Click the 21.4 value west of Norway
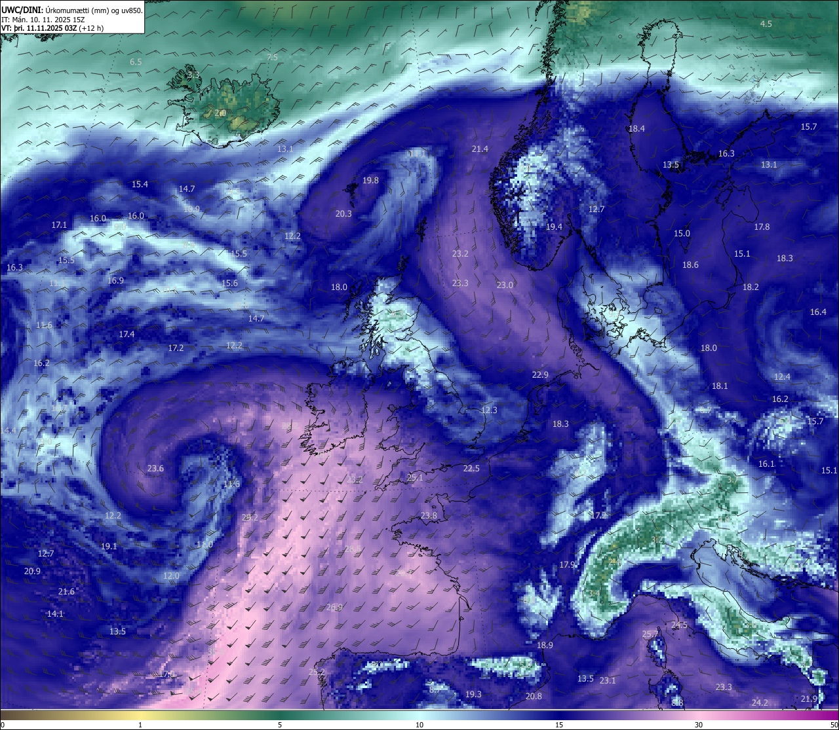Viewport: 839px width, 730px height. pos(480,149)
